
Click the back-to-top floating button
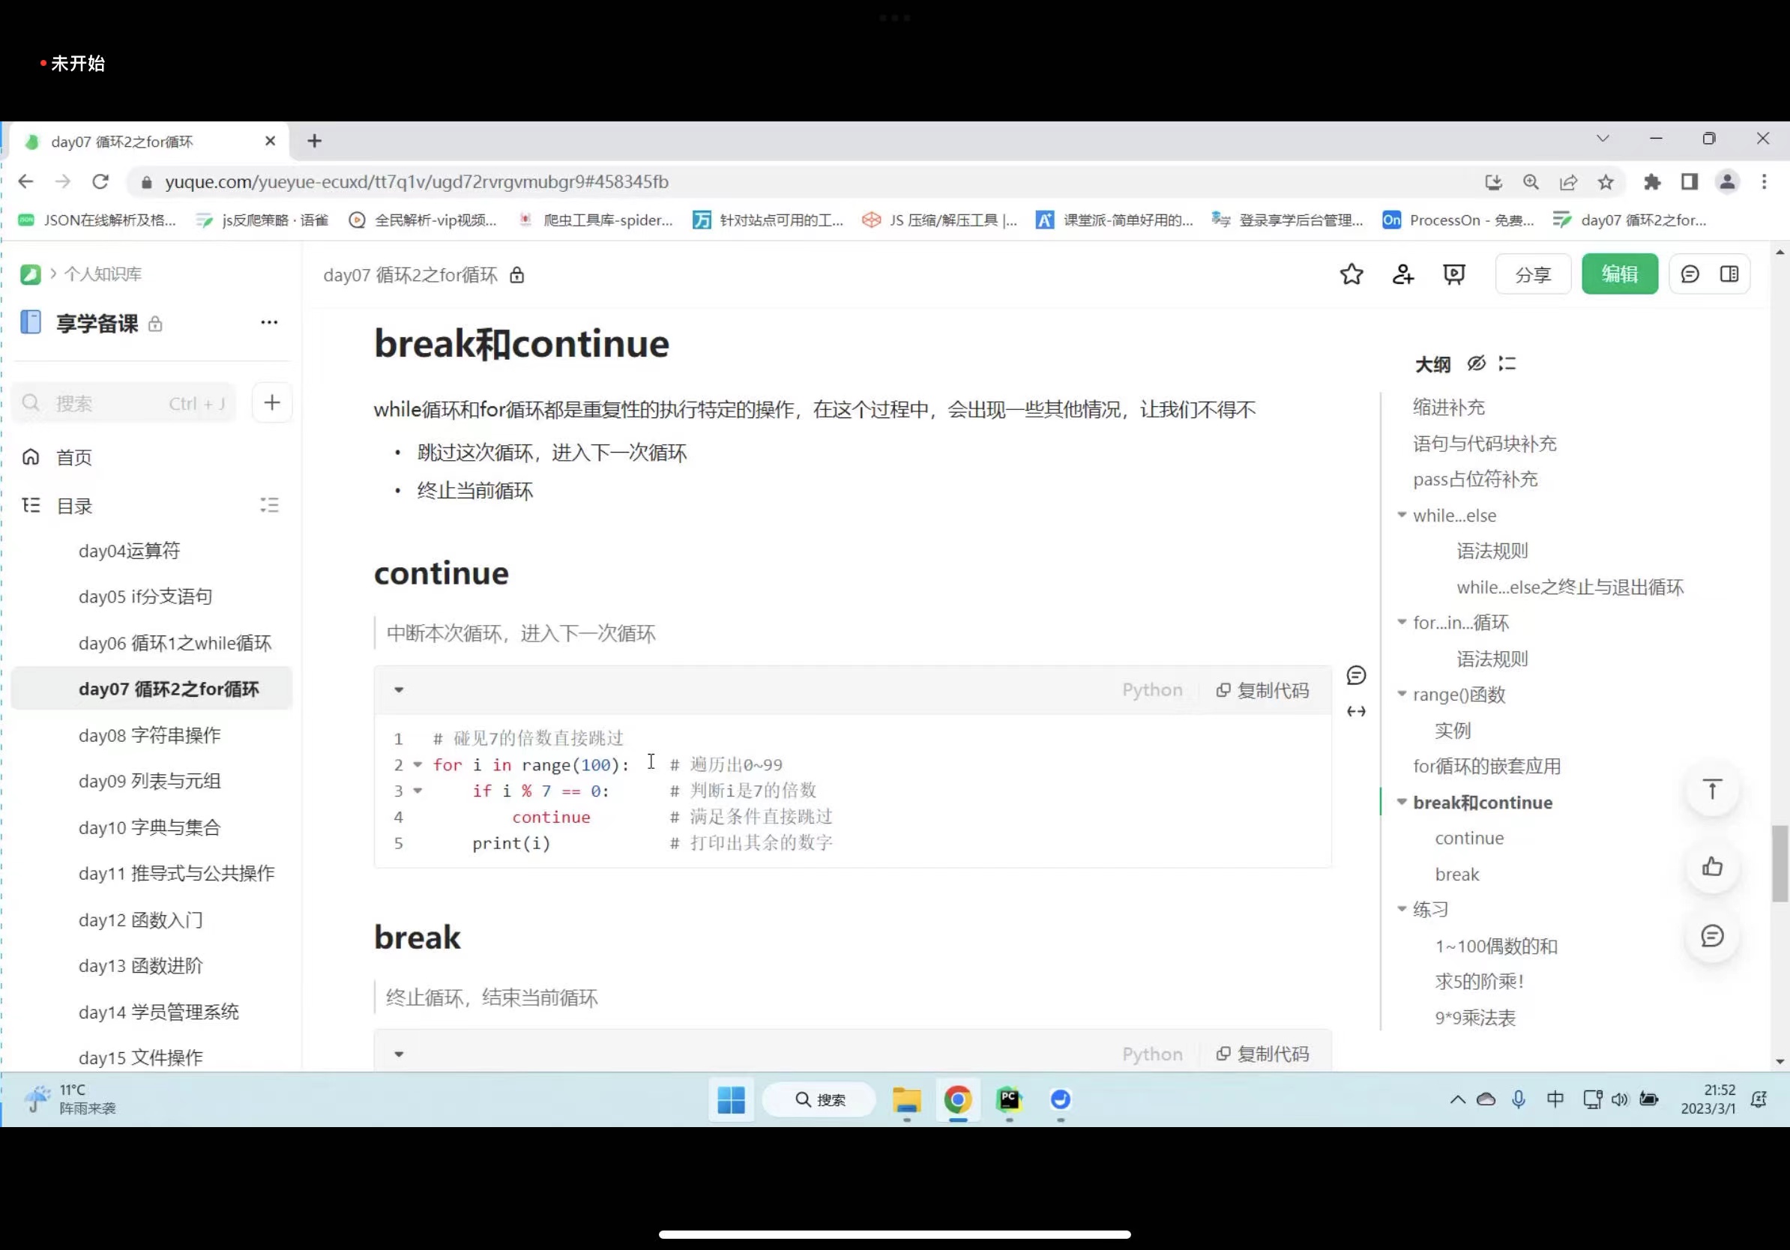point(1711,789)
